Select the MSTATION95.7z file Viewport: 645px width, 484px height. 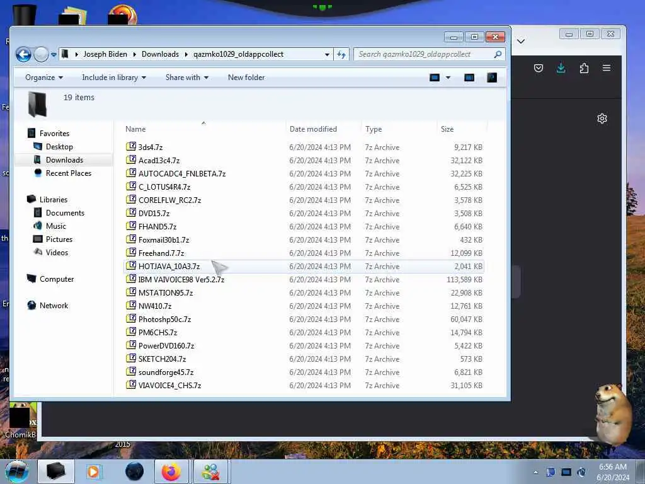point(166,292)
